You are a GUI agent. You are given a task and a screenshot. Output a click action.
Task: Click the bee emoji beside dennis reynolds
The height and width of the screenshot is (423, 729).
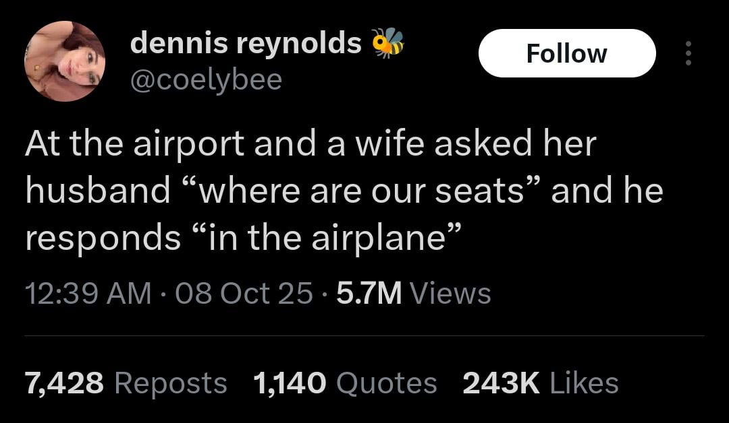[388, 42]
